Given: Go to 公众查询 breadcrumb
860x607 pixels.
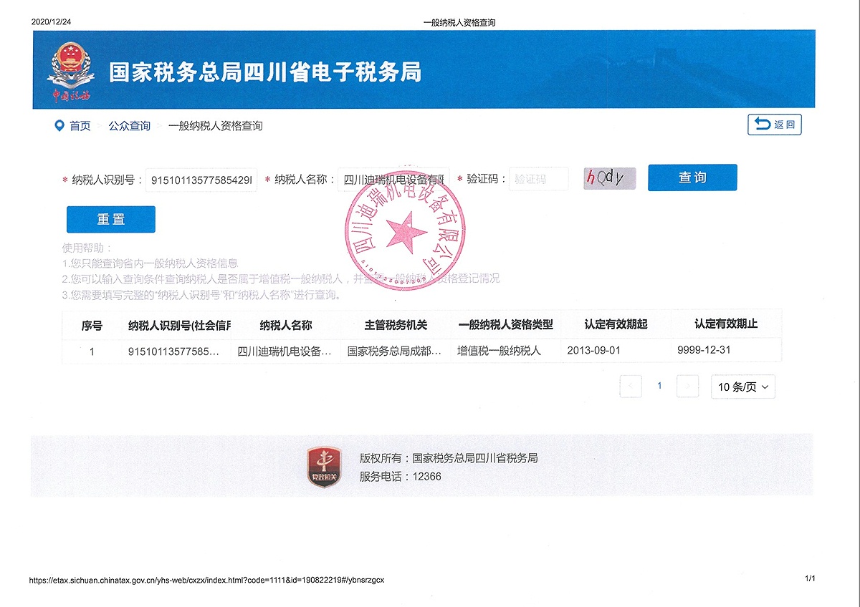Looking at the screenshot, I should click(129, 126).
